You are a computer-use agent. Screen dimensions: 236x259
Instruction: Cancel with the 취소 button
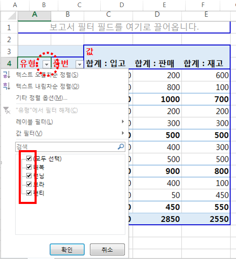pos(107,249)
